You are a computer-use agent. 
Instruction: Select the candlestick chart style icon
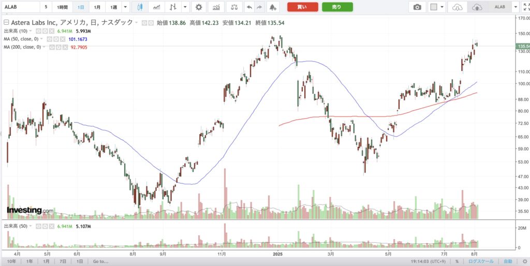click(x=140, y=7)
